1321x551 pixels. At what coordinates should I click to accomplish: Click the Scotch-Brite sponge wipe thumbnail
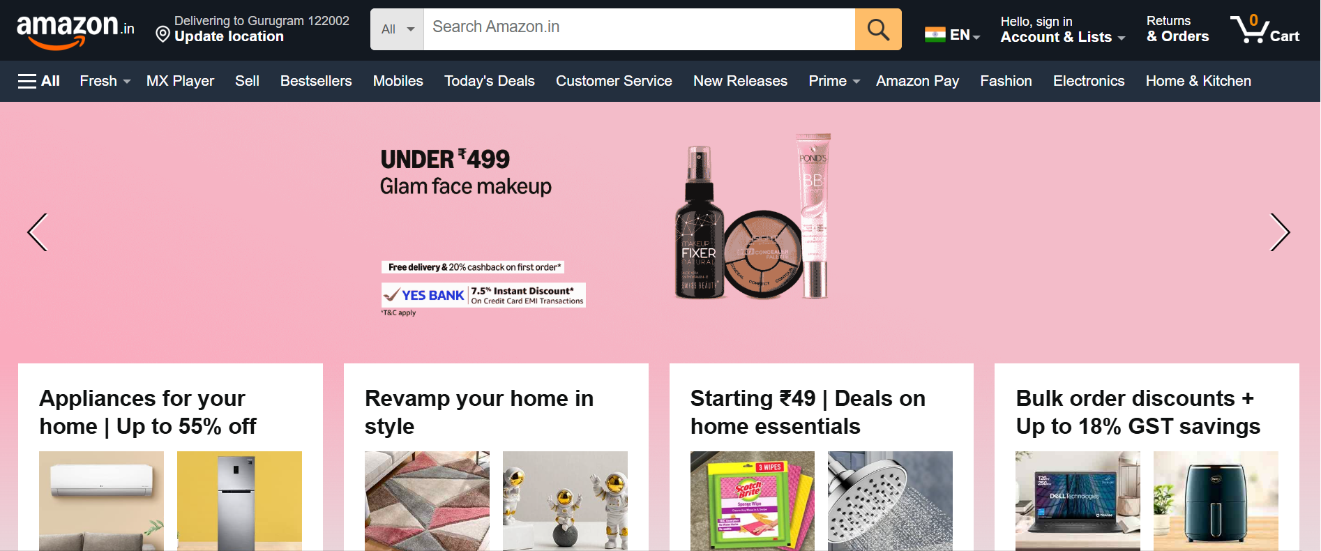pyautogui.click(x=753, y=501)
